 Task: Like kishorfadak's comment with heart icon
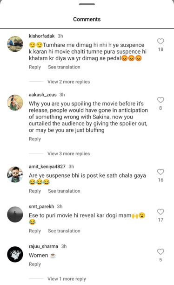click(x=161, y=42)
